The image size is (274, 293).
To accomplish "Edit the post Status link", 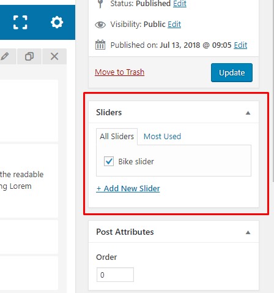I will point(180,4).
